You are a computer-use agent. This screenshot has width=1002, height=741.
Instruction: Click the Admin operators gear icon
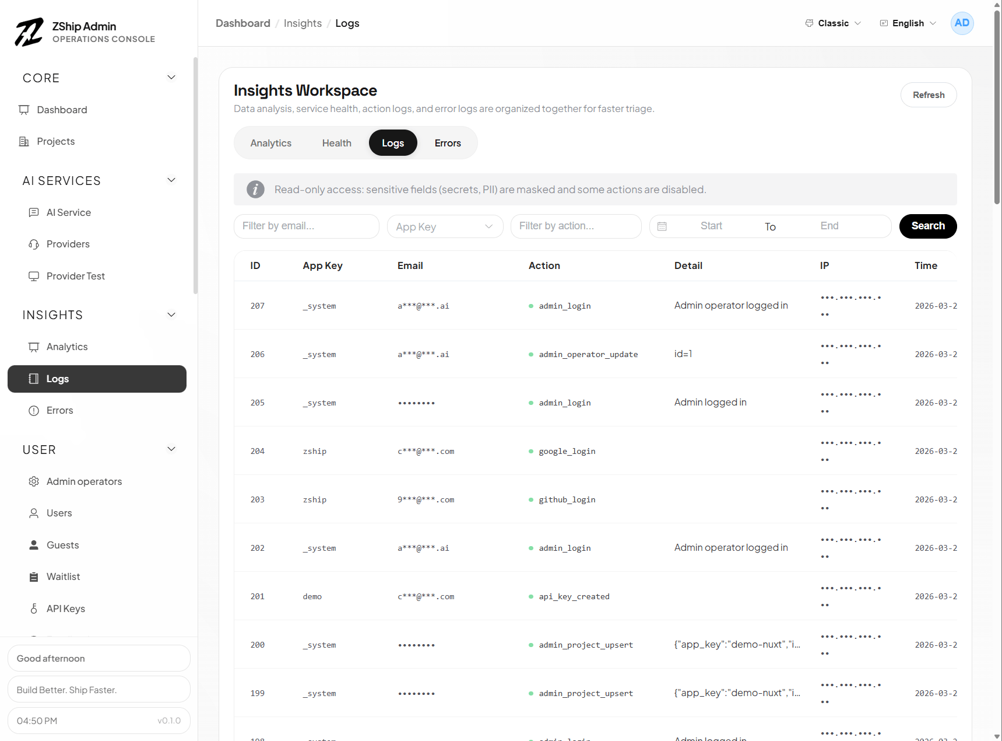pos(34,482)
